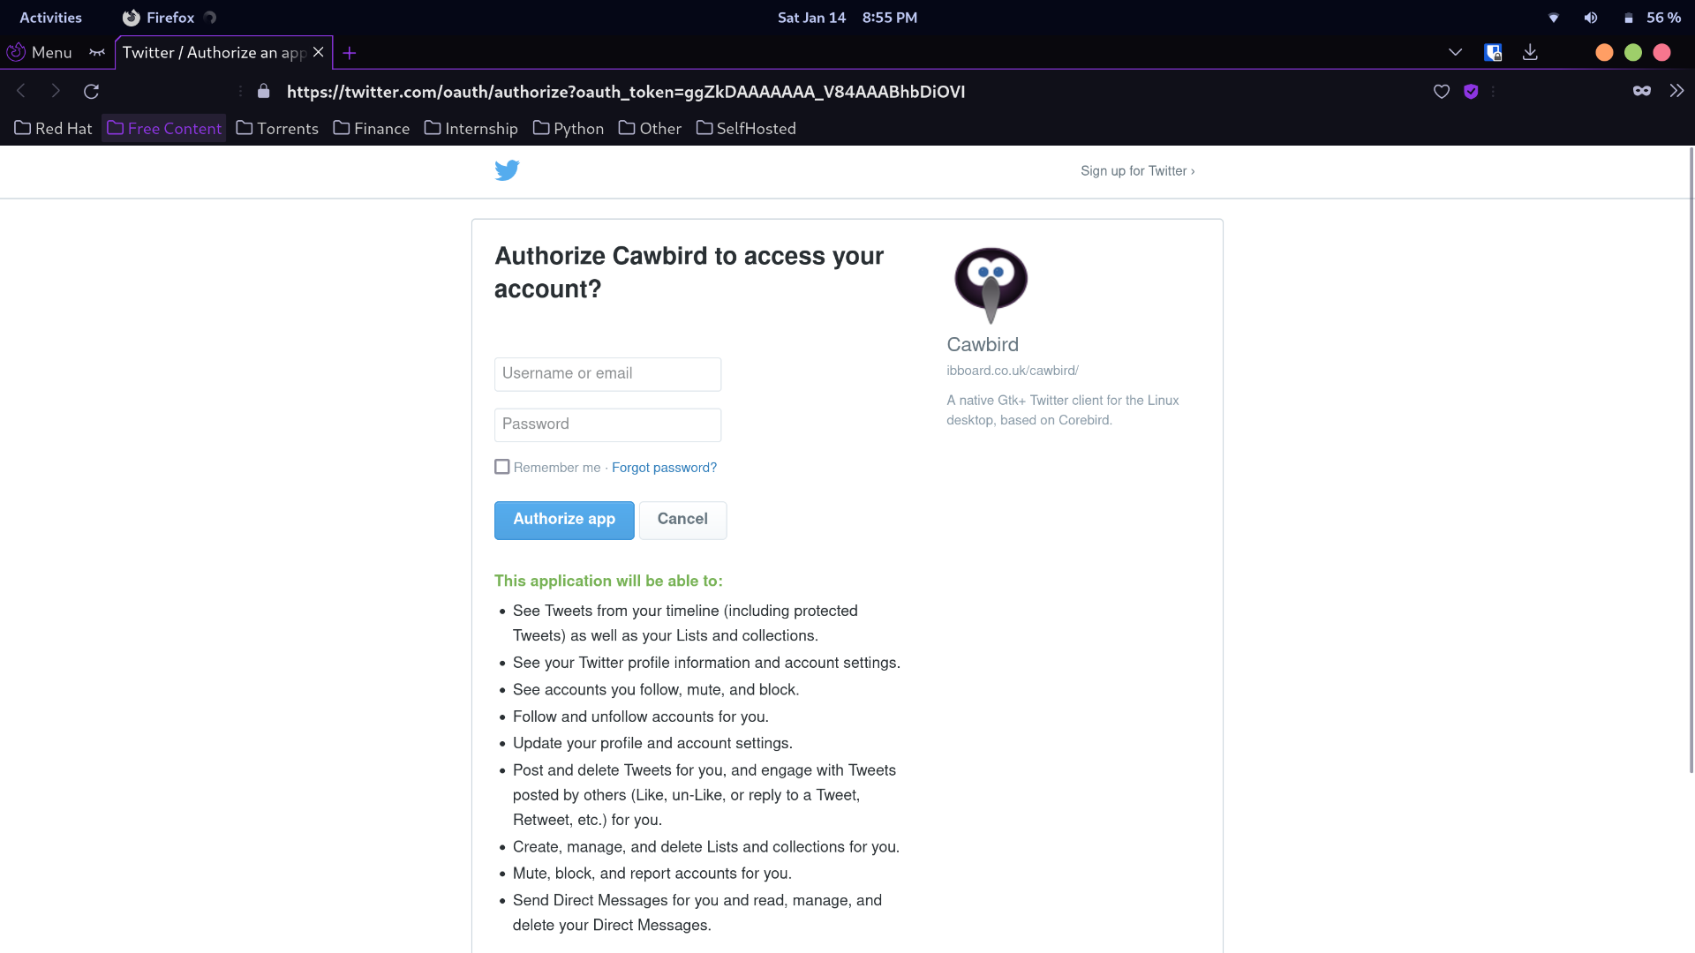Viewport: 1695px width, 953px height.
Task: Click the blue shield extension icon
Action: 1495,52
